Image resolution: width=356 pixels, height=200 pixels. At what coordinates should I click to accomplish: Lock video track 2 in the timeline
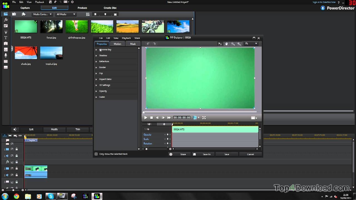pyautogui.click(x=17, y=169)
